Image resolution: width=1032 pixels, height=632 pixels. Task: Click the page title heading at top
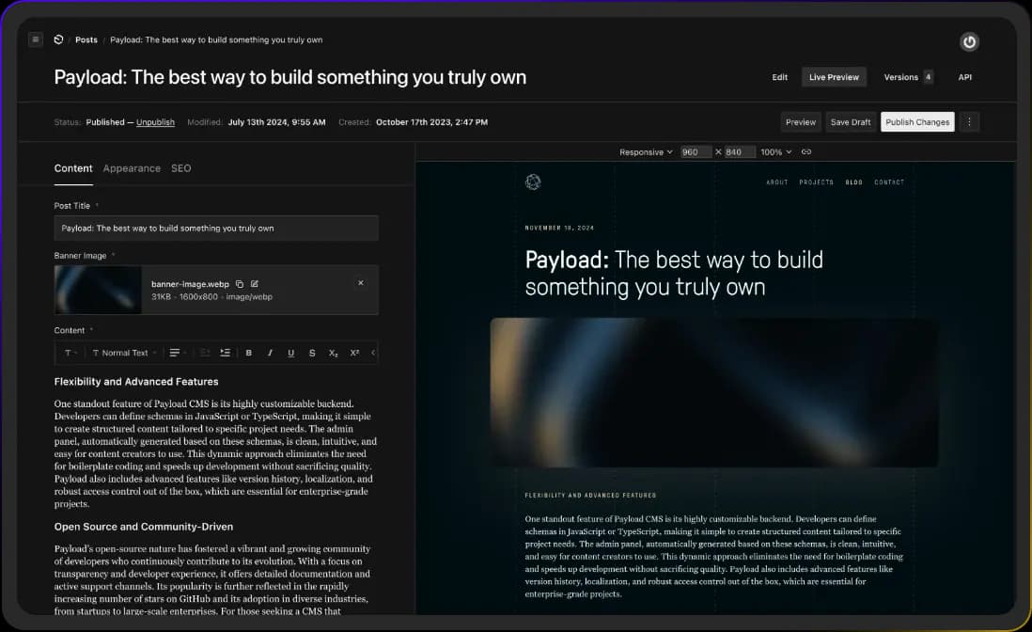pos(290,77)
